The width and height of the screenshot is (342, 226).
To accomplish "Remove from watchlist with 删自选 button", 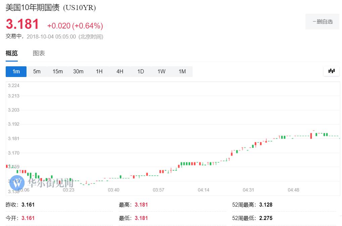I will 322,22.
